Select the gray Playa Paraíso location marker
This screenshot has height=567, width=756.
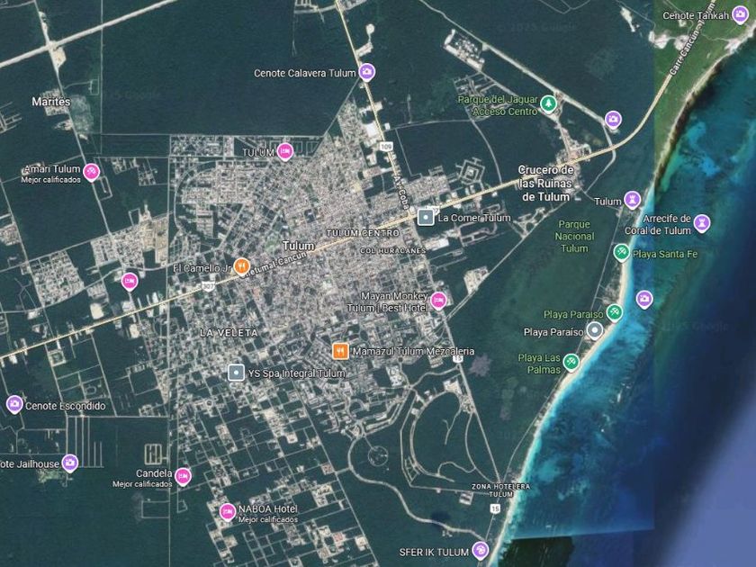(x=595, y=331)
